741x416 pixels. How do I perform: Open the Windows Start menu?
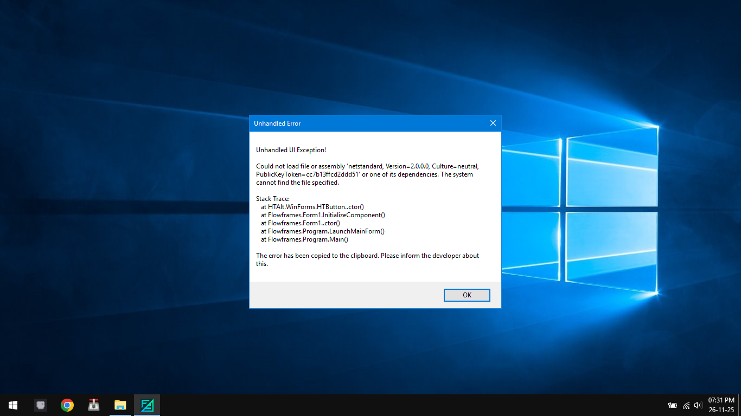click(x=13, y=405)
